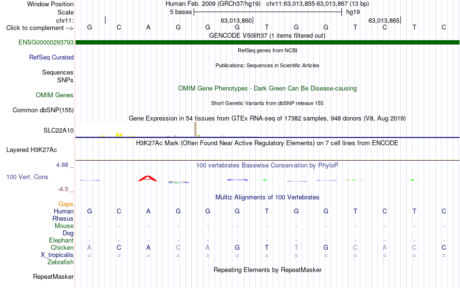Screen dimensions: 460x288
Task: Click the 4.88 conservation maximum value
Action: (x=62, y=165)
